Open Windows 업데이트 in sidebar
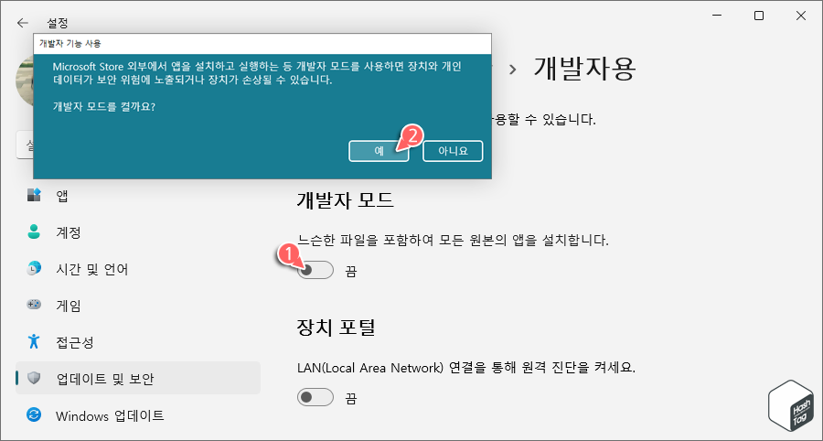 click(138, 415)
